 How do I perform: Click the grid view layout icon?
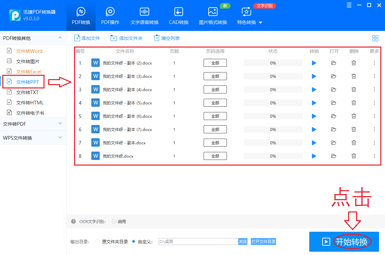(x=375, y=38)
